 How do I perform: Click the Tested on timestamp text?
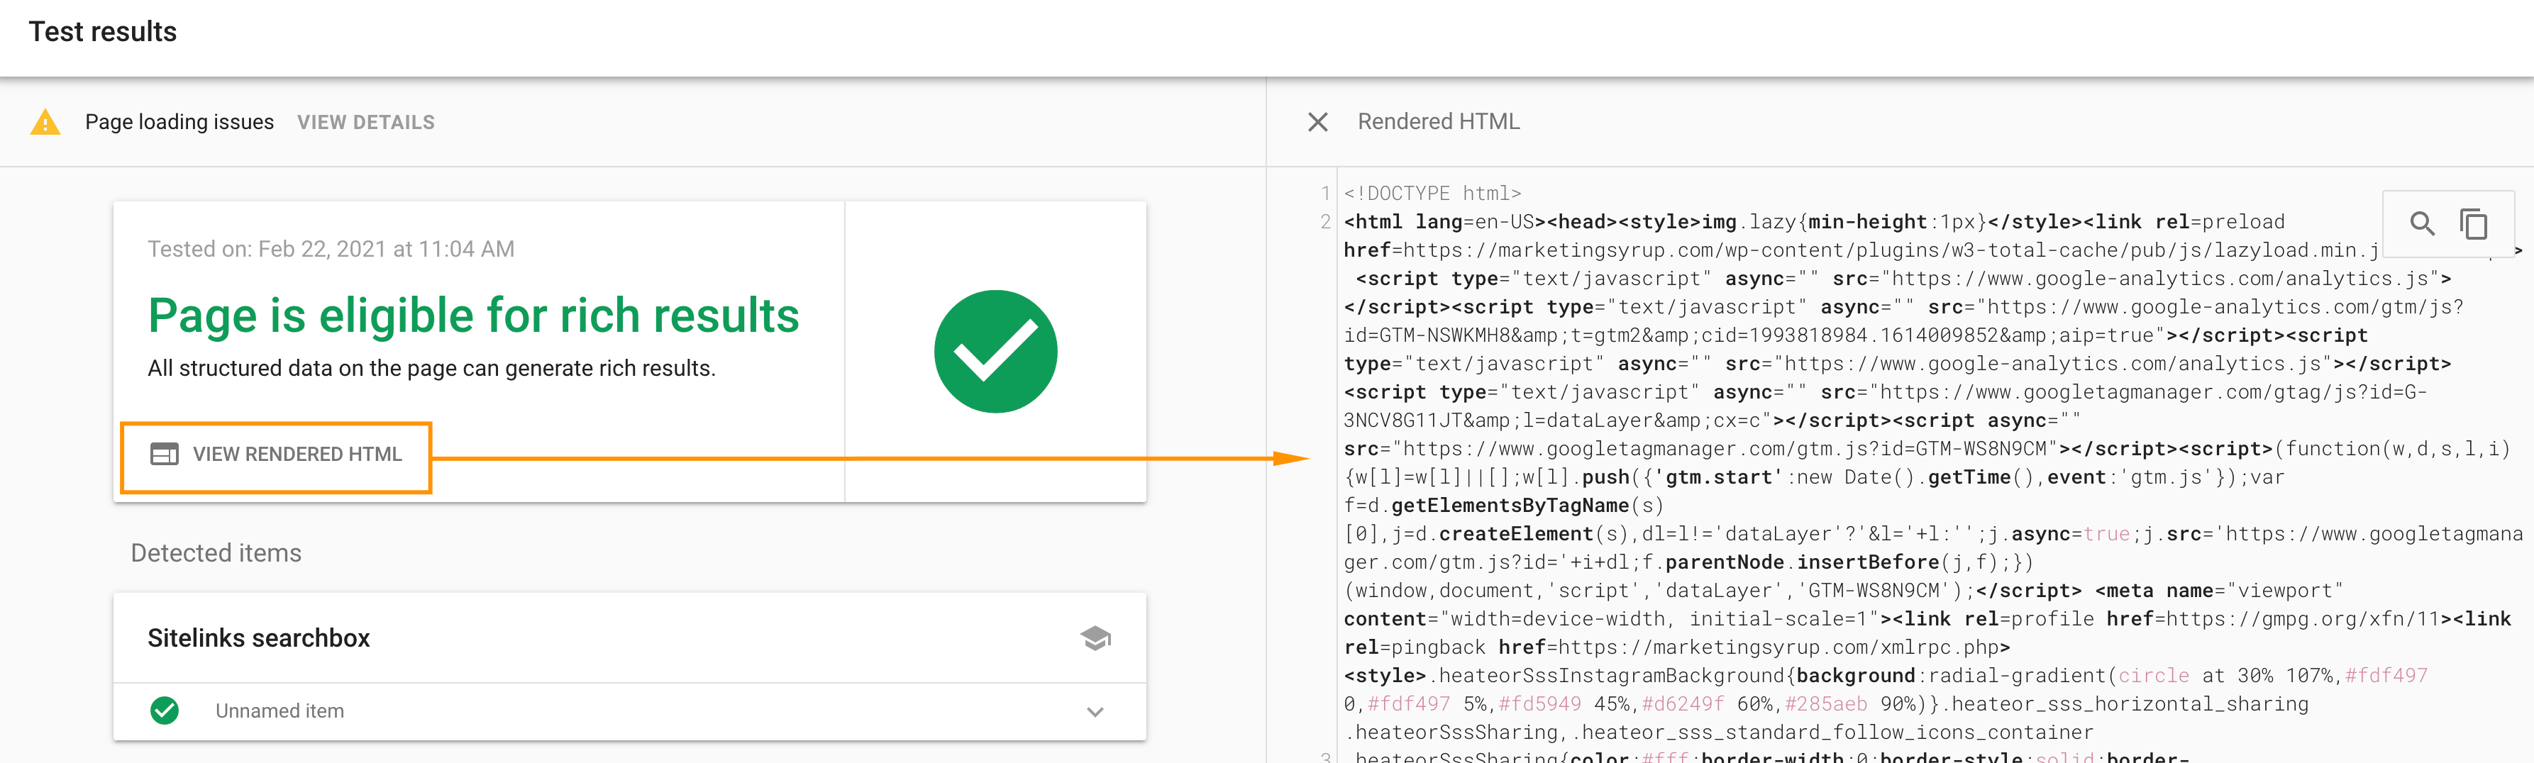pos(331,249)
